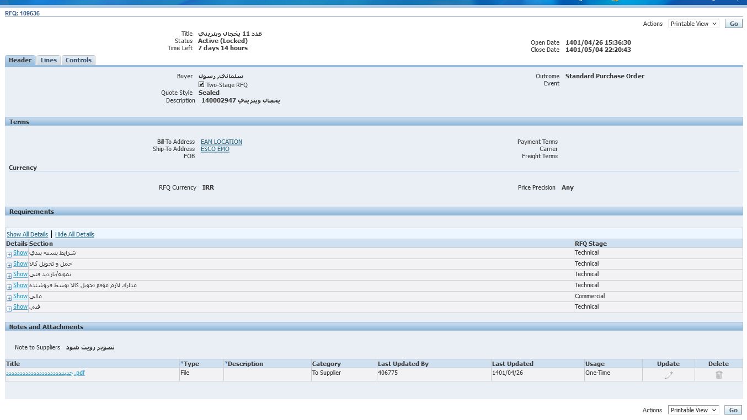747x420 pixels.
Task: Open the ESCO EMO ship-to link
Action: (215, 149)
